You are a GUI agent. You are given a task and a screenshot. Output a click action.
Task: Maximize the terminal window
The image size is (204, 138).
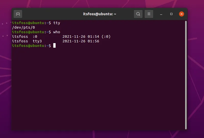[171, 14]
